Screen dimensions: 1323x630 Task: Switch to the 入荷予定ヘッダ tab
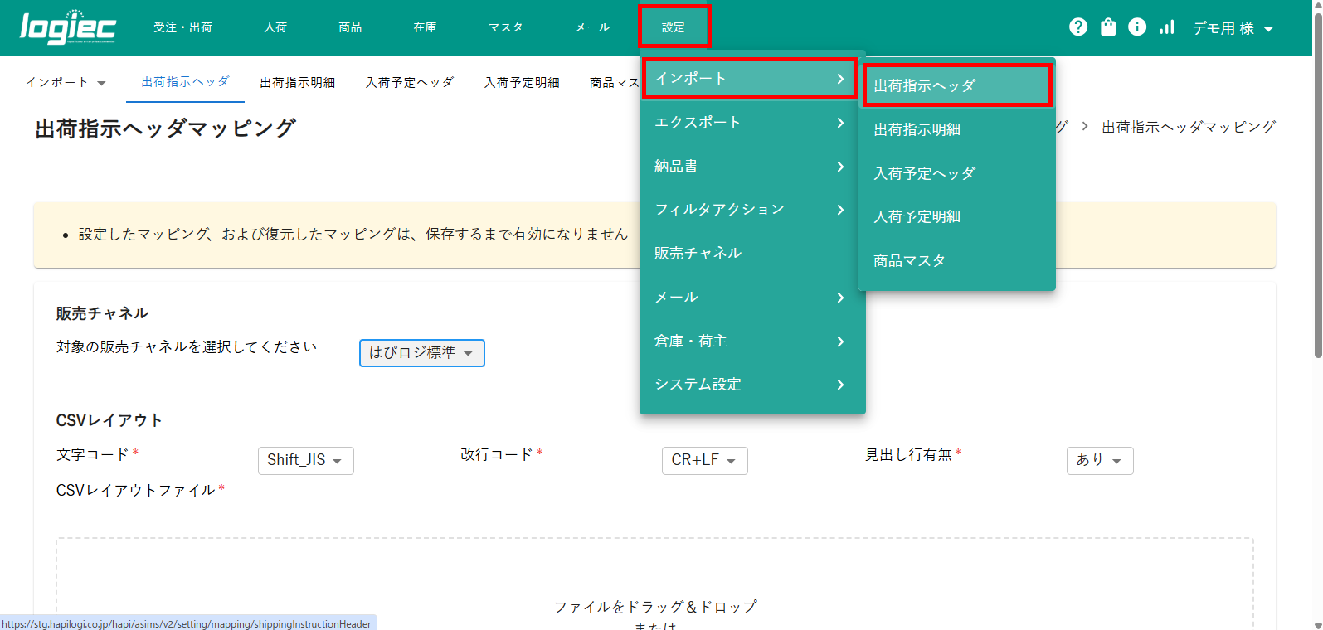pos(410,82)
